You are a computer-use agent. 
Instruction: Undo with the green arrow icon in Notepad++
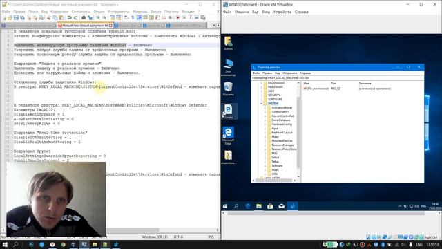(x=69, y=17)
